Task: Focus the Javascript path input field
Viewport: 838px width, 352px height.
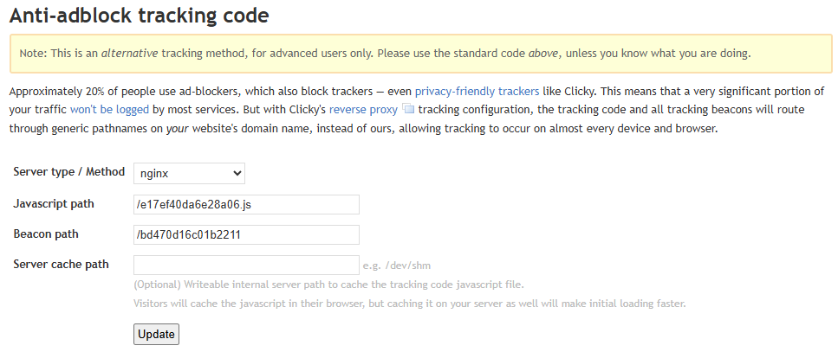Action: coord(246,204)
